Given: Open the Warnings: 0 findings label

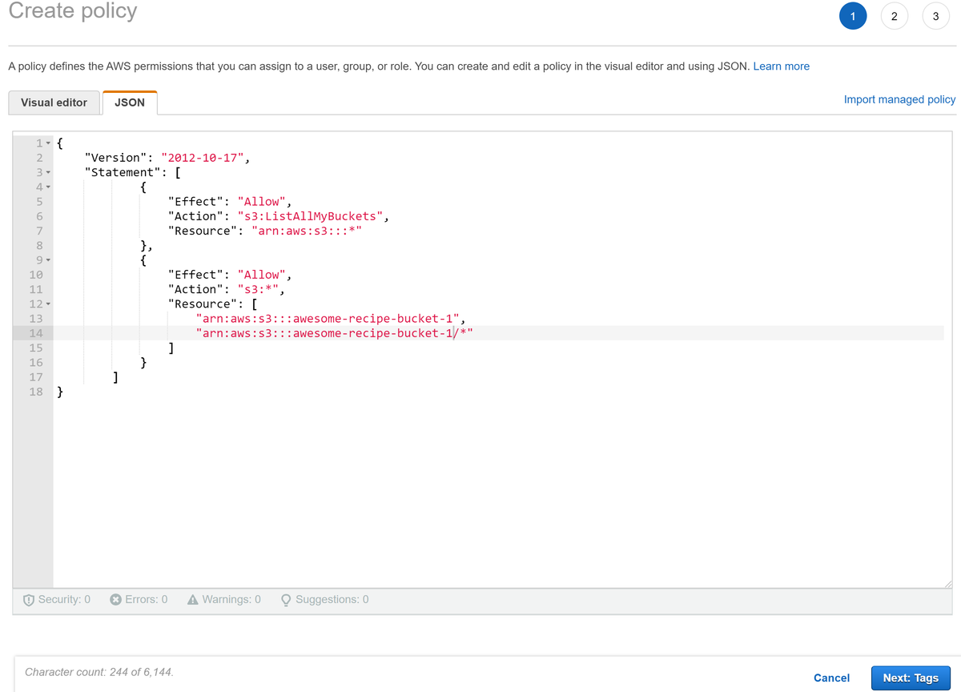Looking at the screenshot, I should point(231,599).
